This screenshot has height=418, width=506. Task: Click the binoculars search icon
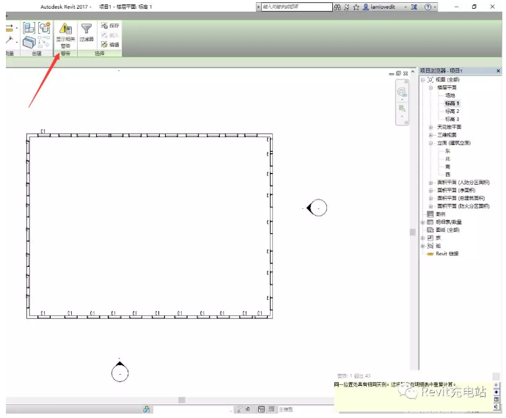coord(337,7)
